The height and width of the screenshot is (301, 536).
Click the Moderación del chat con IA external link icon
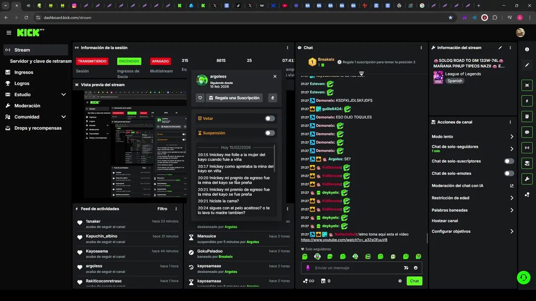coord(512,186)
